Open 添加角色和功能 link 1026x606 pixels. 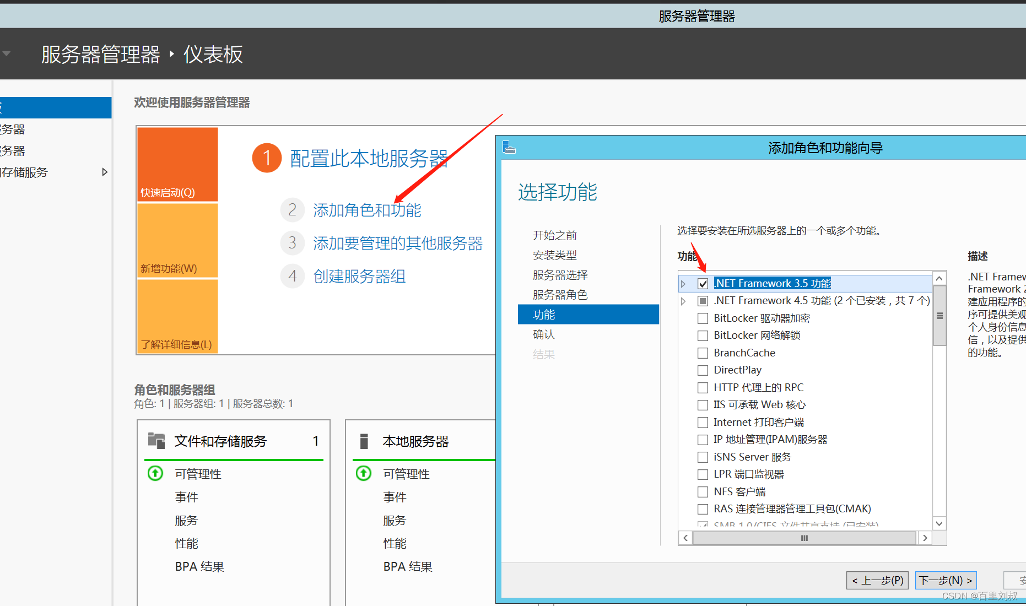(x=367, y=210)
